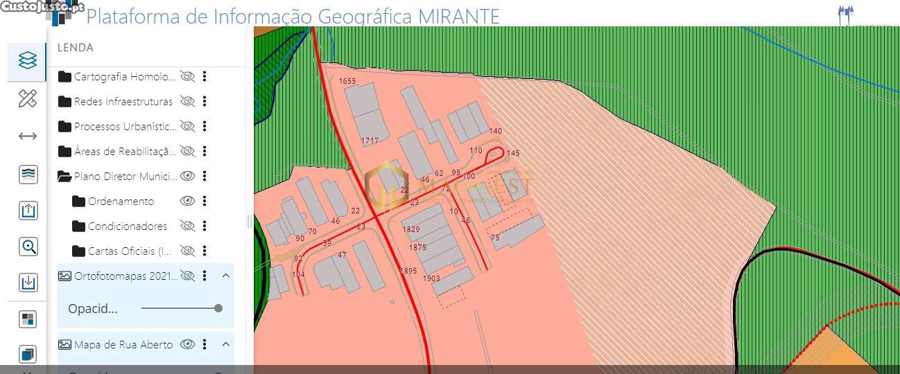Open the layers panel icon in sidebar
Screen dimensions: 900x374
[x=28, y=61]
